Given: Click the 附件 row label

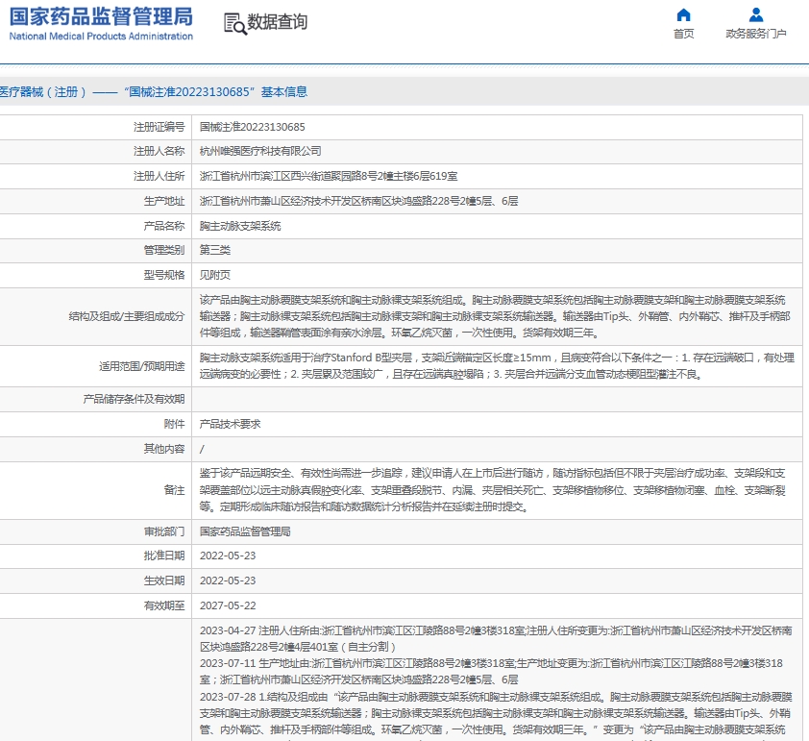Looking at the screenshot, I should coord(175,424).
